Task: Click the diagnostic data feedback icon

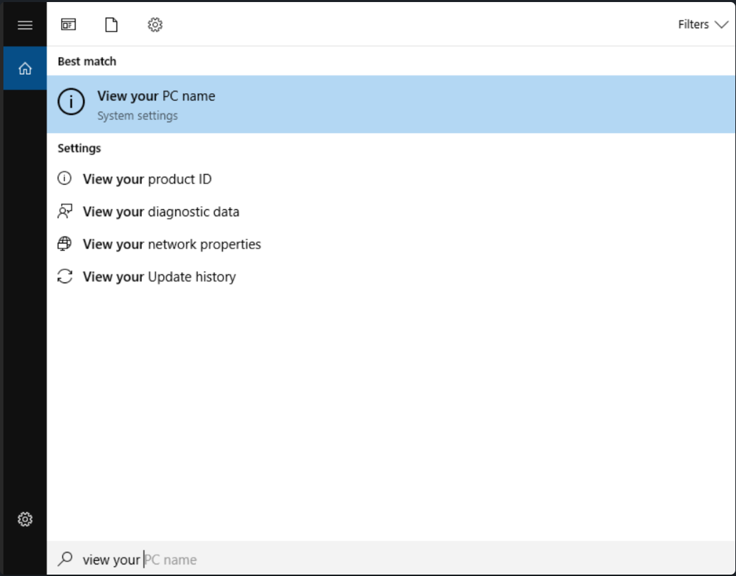Action: 64,211
